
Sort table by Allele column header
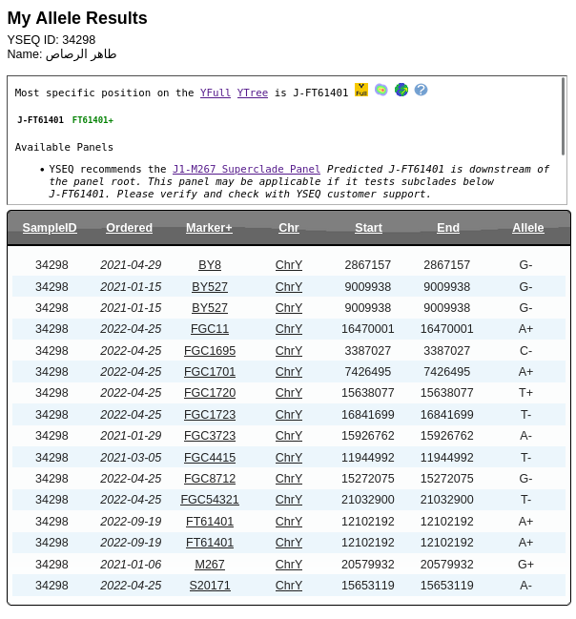tap(527, 228)
